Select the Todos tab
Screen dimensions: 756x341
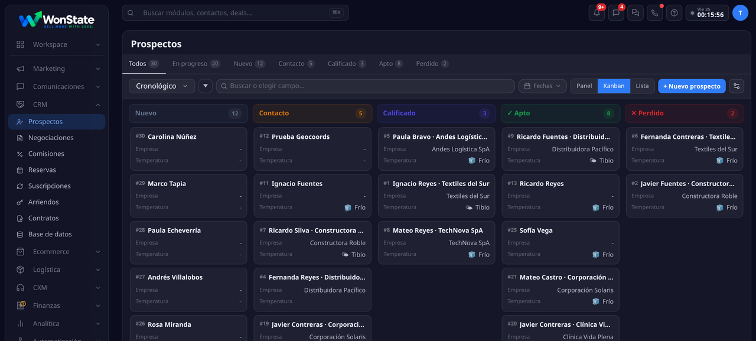coord(144,64)
